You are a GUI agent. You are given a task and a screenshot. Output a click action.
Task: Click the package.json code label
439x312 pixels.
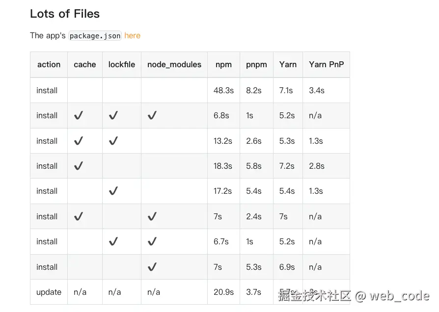(x=95, y=36)
